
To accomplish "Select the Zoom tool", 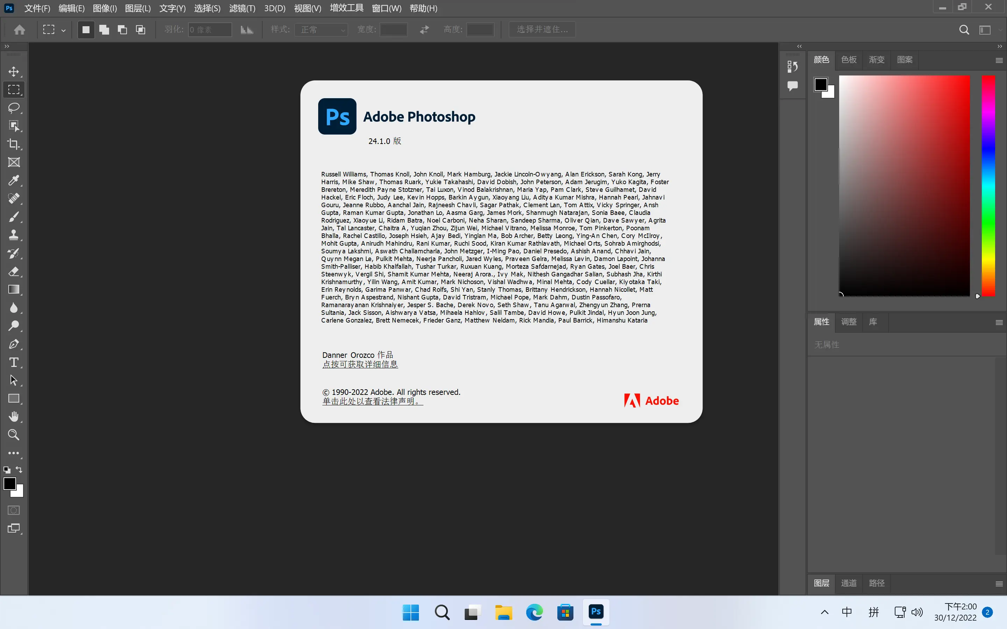I will [x=14, y=435].
